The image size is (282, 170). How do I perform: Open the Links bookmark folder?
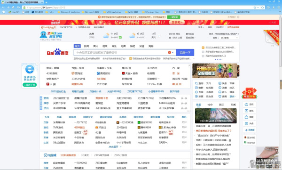(50, 12)
